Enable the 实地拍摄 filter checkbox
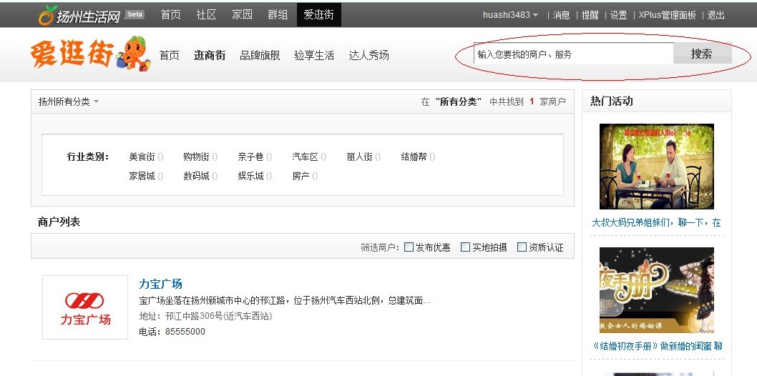757x376 pixels. click(465, 247)
